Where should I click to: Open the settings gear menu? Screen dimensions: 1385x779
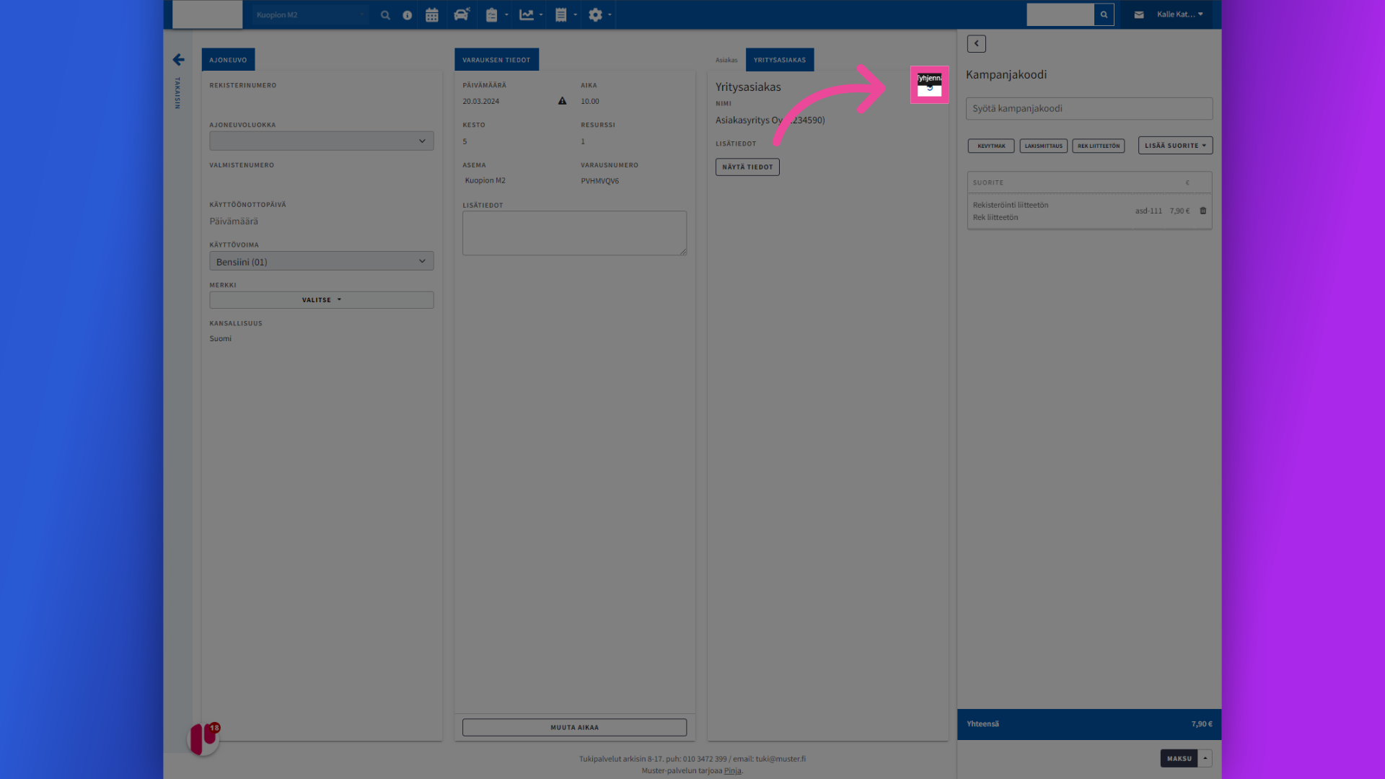[x=599, y=15]
